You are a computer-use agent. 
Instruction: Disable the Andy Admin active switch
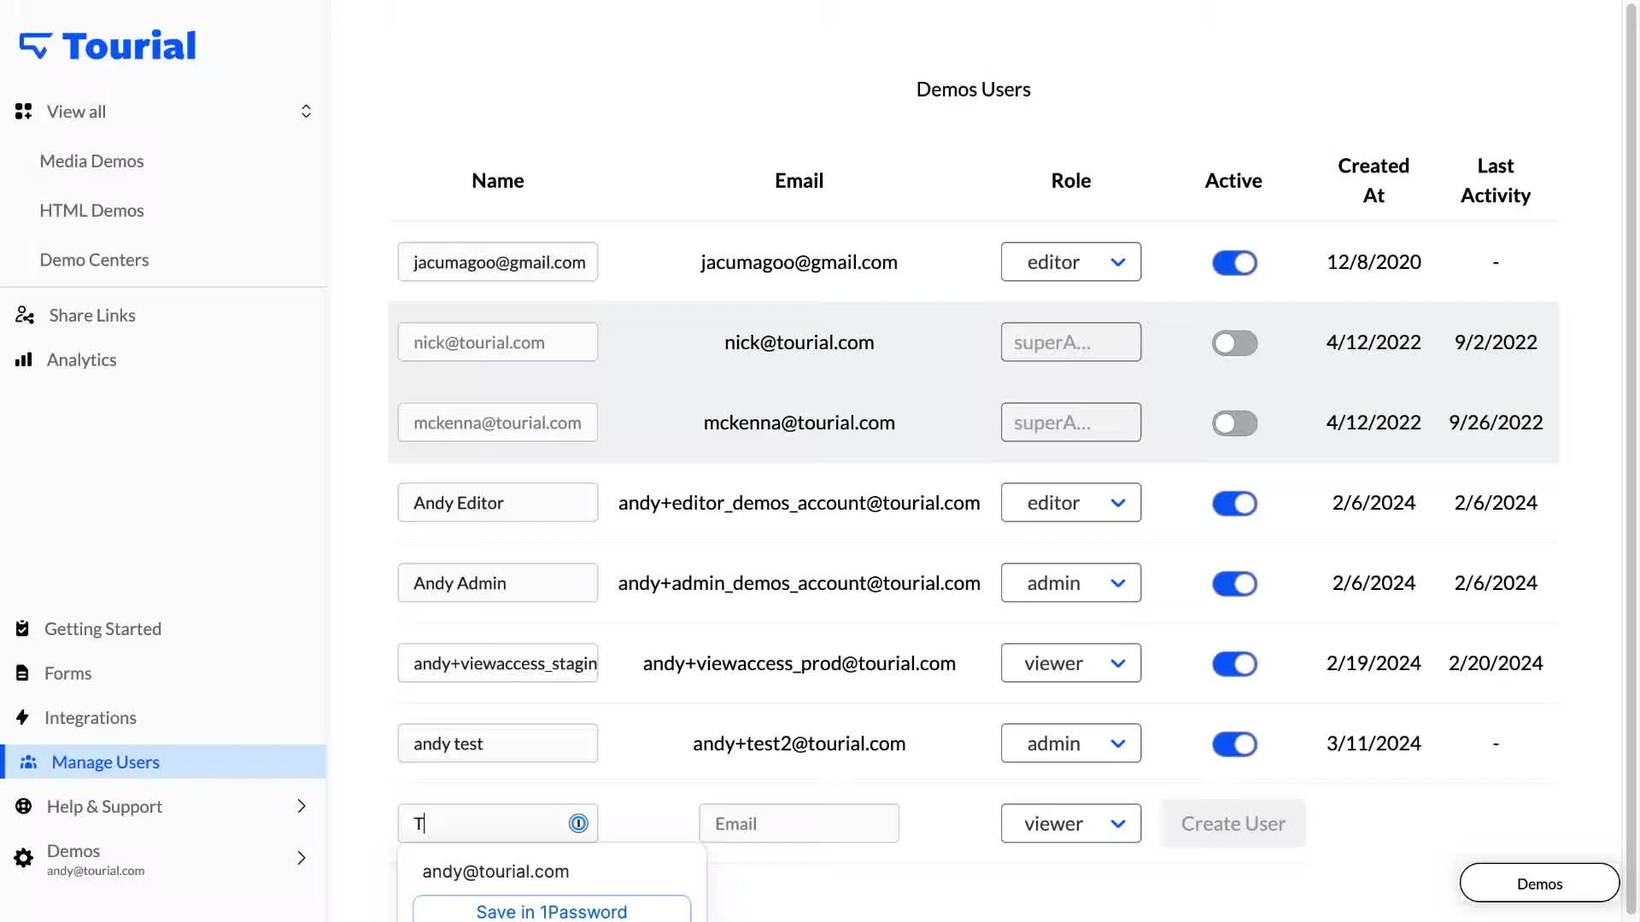tap(1234, 583)
